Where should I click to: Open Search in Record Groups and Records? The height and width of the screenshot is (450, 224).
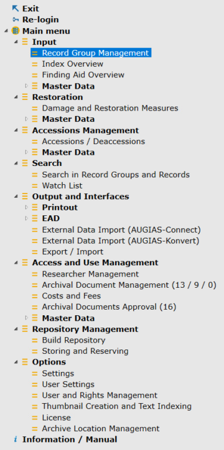pyautogui.click(x=116, y=175)
